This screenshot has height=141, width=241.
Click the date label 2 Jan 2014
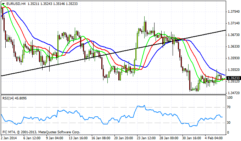(9, 138)
